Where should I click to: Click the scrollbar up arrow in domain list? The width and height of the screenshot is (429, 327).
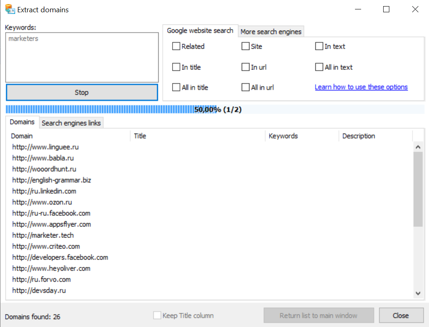[418, 147]
